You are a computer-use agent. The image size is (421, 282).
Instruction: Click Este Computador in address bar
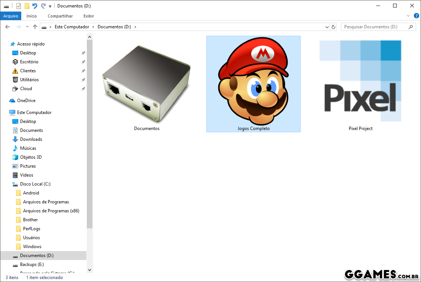(x=72, y=27)
